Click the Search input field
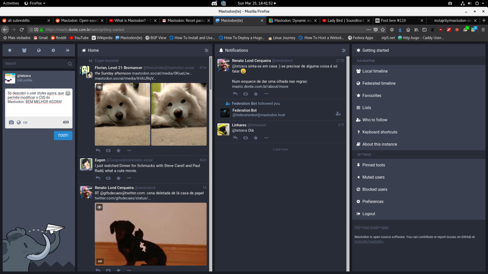Image resolution: width=488 pixels, height=274 pixels. click(34, 64)
